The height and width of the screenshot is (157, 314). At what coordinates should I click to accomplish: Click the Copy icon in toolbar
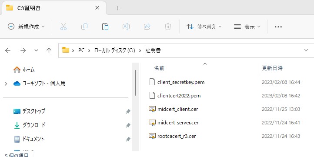(84, 27)
